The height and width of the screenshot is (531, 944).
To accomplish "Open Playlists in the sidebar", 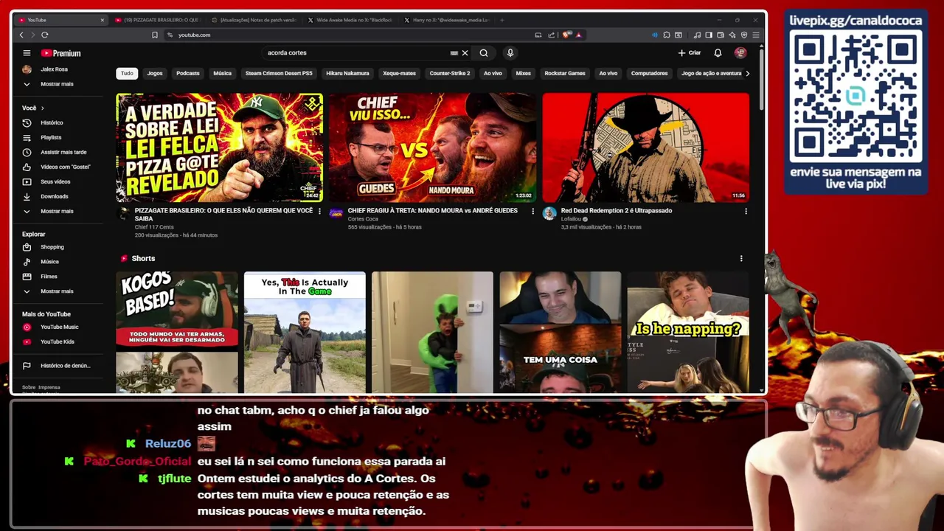I will (x=51, y=137).
